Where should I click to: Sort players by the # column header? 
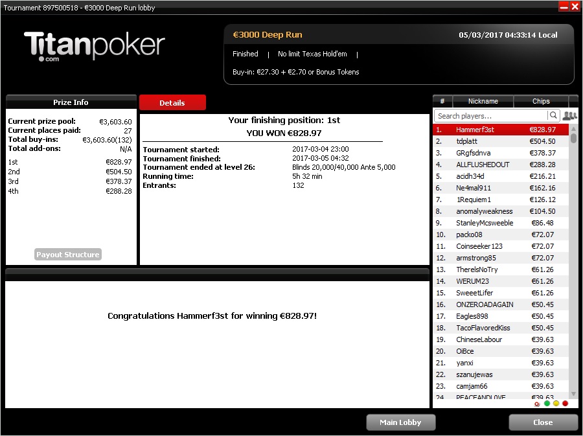(442, 101)
